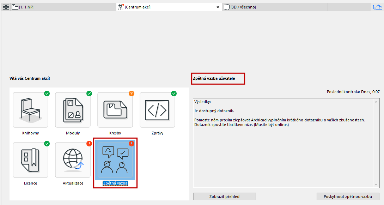384x205 pixels.
Task: Open the Knihovny libraries tile
Action: click(x=30, y=110)
